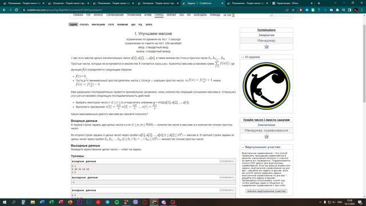This screenshot has width=366, height=206.
Task: Open the Excel taskbar icon
Action: [51, 202]
